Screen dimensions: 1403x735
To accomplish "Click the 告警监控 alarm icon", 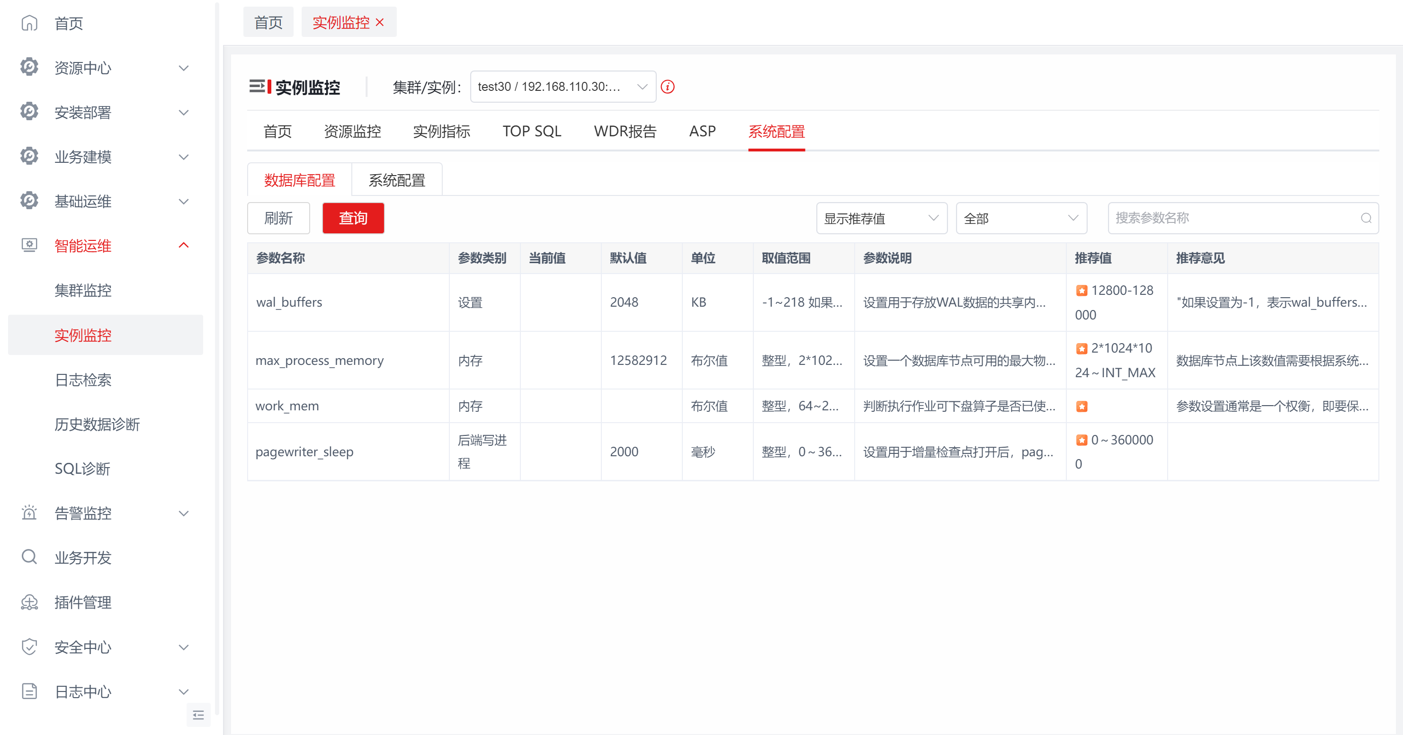I will tap(29, 512).
